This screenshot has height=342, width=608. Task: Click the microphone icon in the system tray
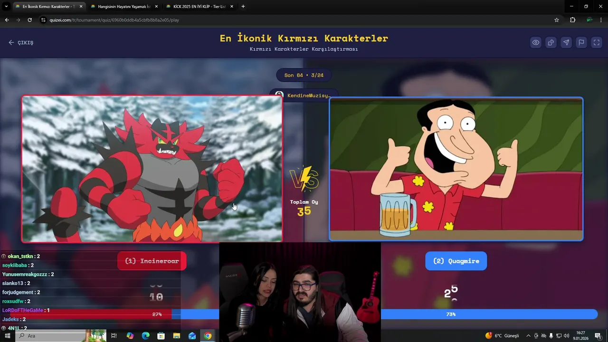coord(551,336)
